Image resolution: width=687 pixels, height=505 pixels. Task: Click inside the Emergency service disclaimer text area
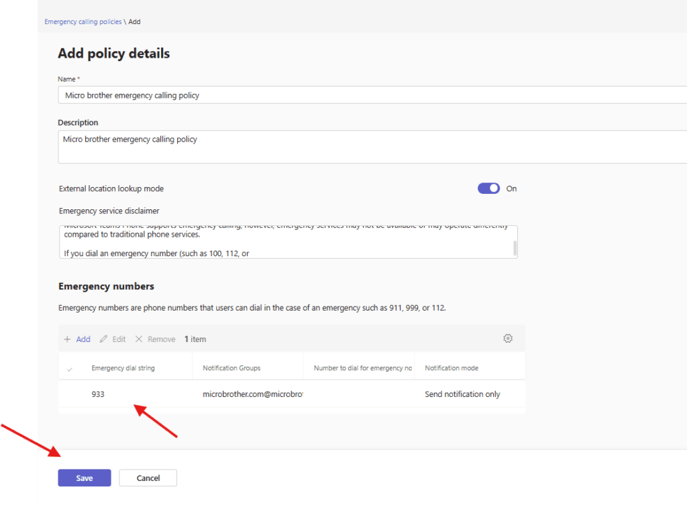coord(282,242)
